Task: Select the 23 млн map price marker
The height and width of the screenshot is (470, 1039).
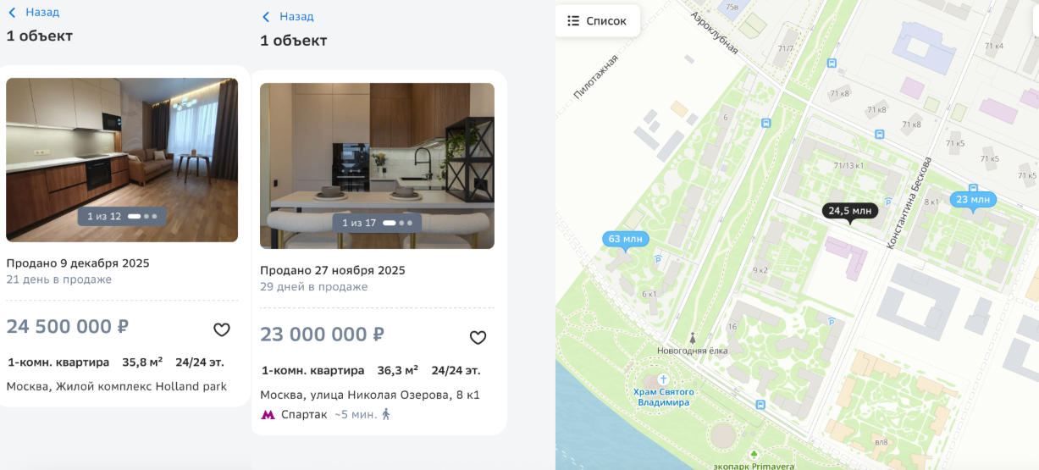Action: click(x=972, y=201)
